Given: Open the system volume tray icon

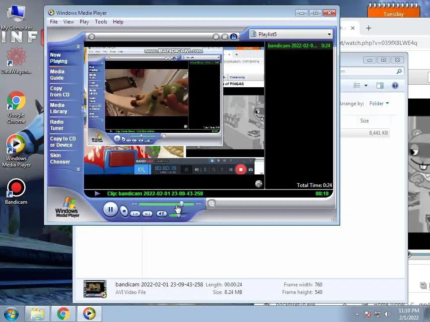Looking at the screenshot, I should (387, 314).
